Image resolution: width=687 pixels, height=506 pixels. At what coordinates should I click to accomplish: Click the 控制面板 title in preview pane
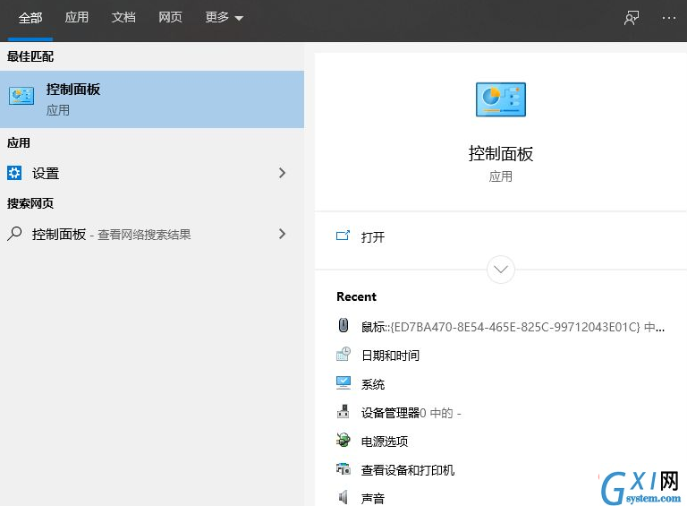tap(501, 153)
